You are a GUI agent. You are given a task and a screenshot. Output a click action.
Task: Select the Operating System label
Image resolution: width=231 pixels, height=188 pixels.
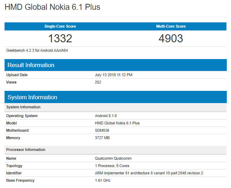click(x=22, y=116)
